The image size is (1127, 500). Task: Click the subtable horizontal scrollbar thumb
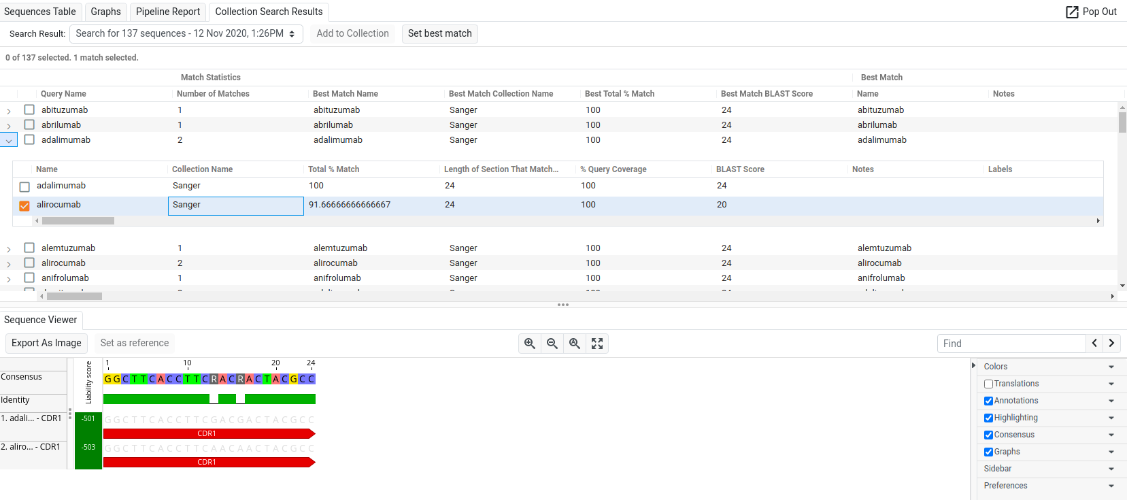coord(78,220)
